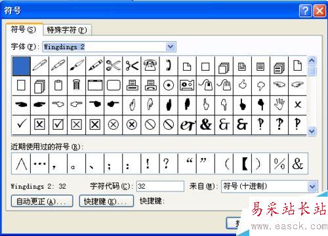The height and width of the screenshot is (236, 328).
Task: Select the blank space symbol in the first cell
Action: coord(22,66)
